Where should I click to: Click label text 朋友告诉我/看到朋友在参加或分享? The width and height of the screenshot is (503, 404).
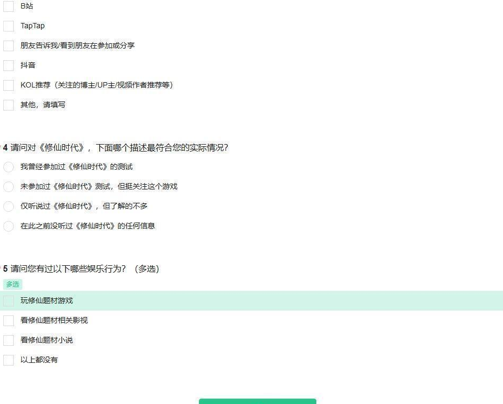click(78, 45)
